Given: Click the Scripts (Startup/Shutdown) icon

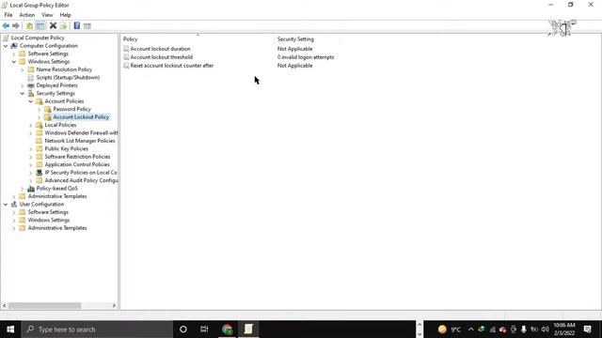Looking at the screenshot, I should point(31,77).
